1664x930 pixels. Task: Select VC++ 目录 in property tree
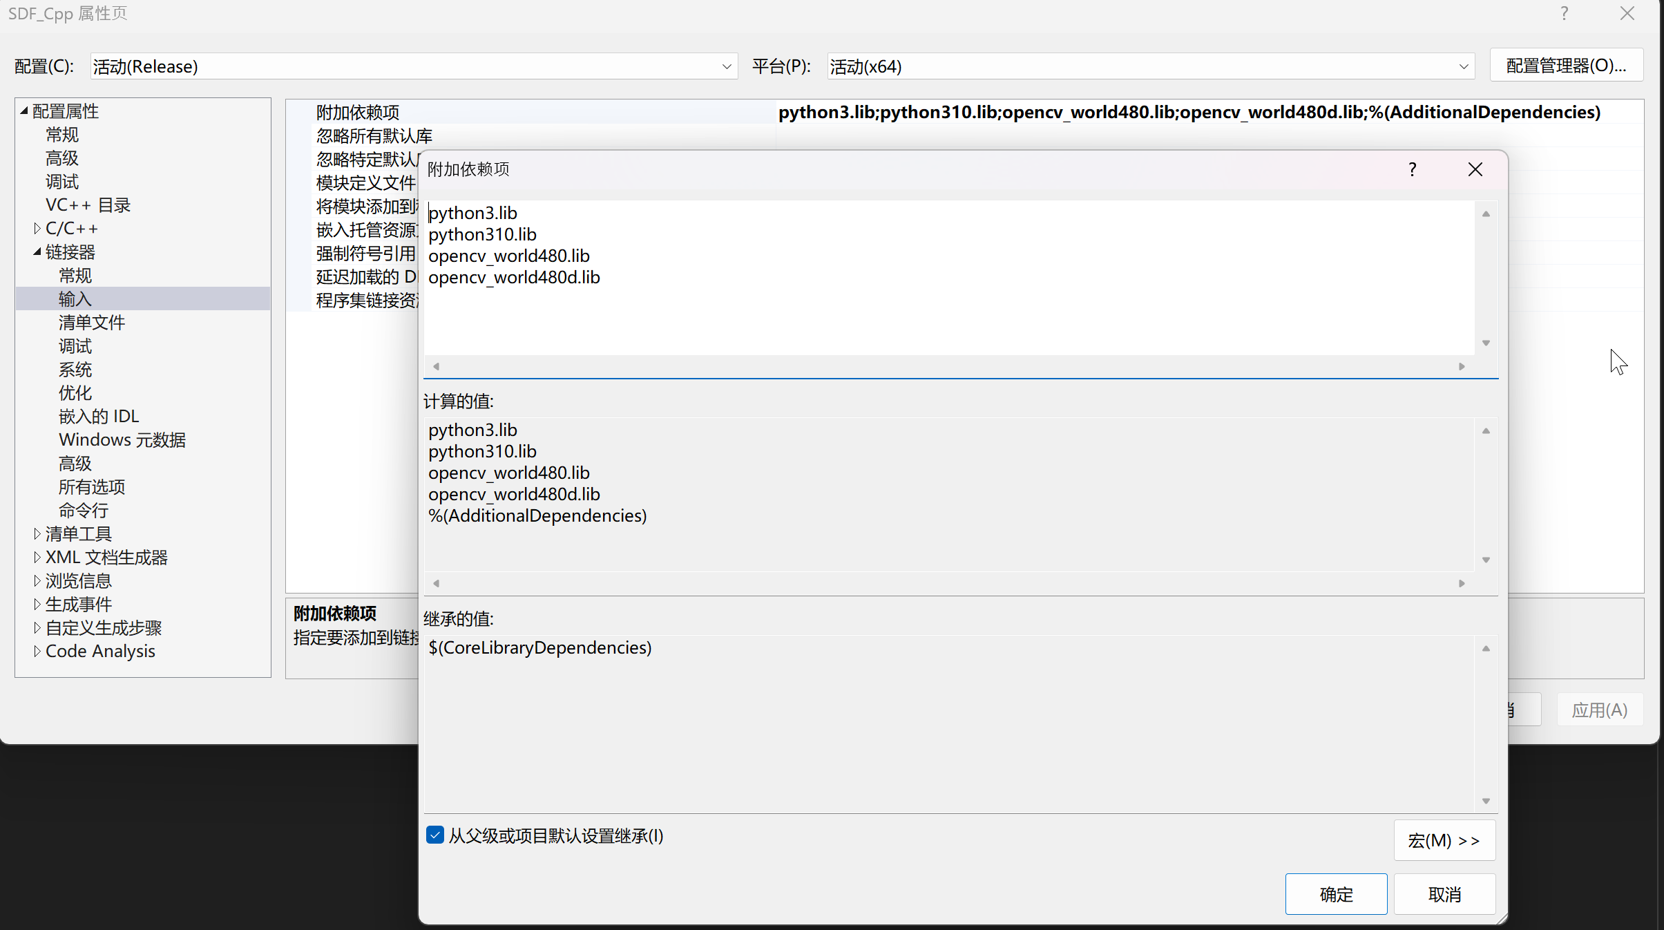tap(88, 205)
